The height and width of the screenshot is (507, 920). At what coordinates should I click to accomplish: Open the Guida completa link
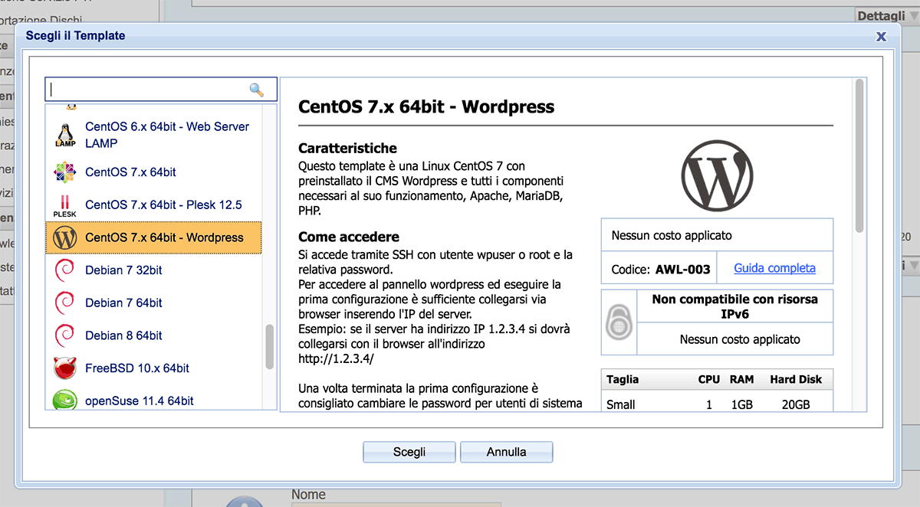pyautogui.click(x=775, y=268)
